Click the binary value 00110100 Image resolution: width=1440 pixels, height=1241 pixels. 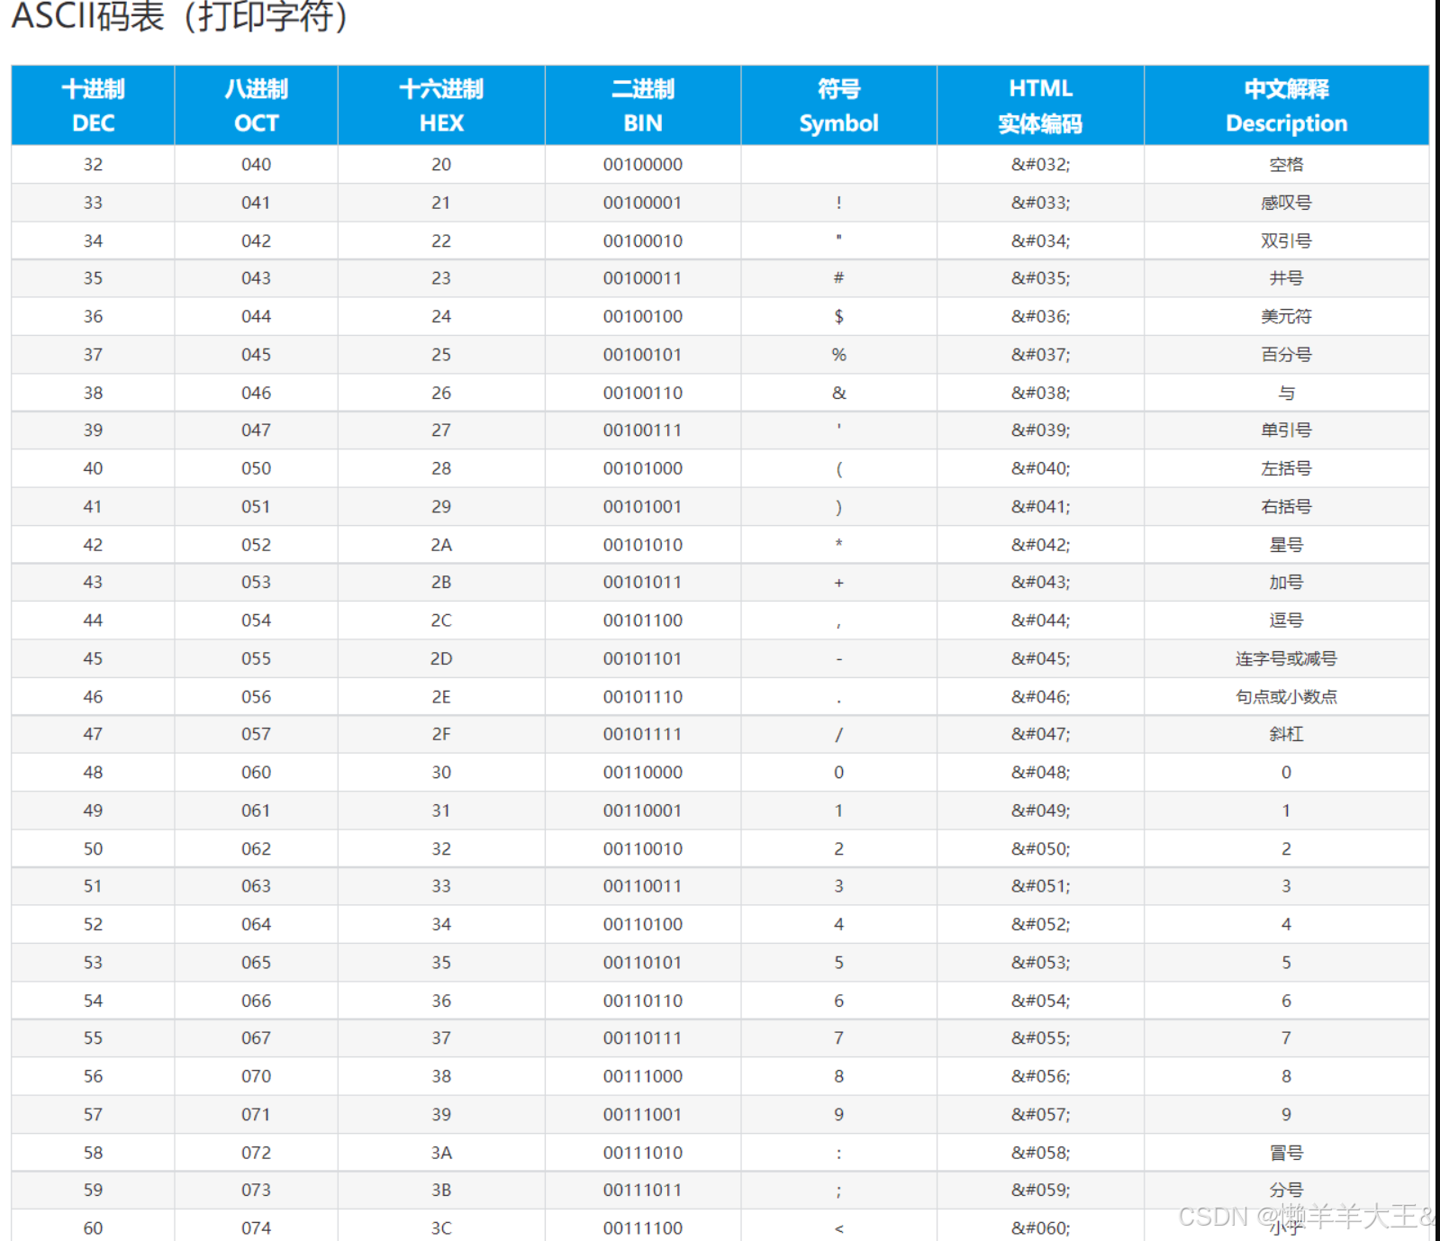(x=643, y=925)
